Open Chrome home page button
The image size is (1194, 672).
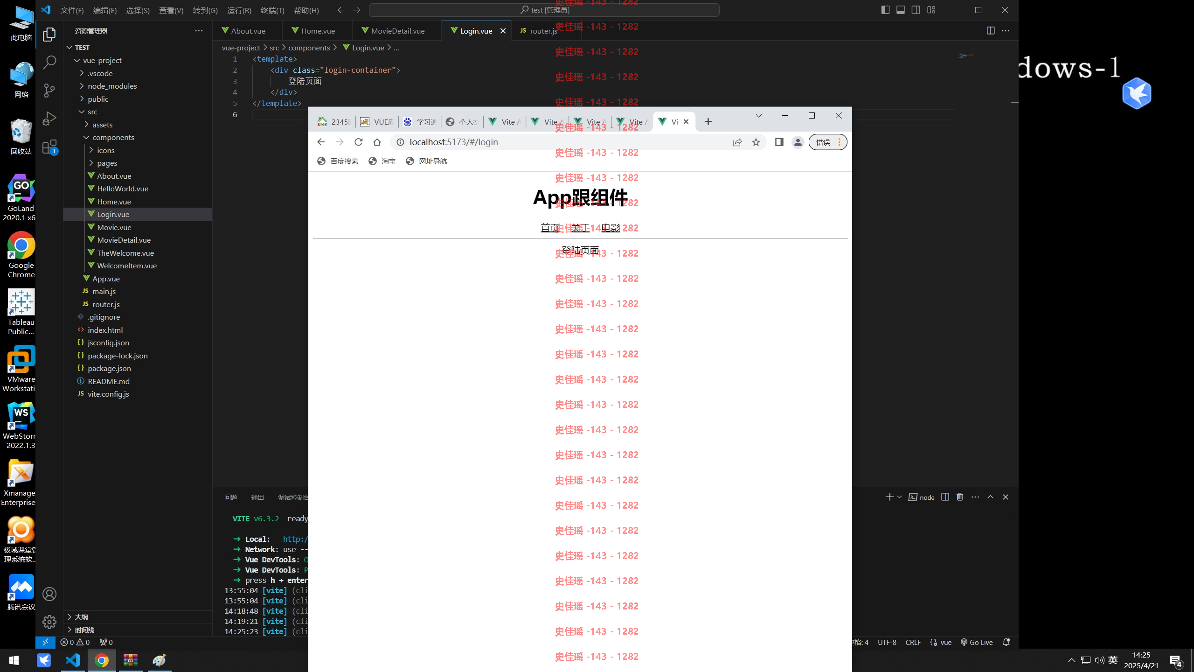pyautogui.click(x=377, y=142)
